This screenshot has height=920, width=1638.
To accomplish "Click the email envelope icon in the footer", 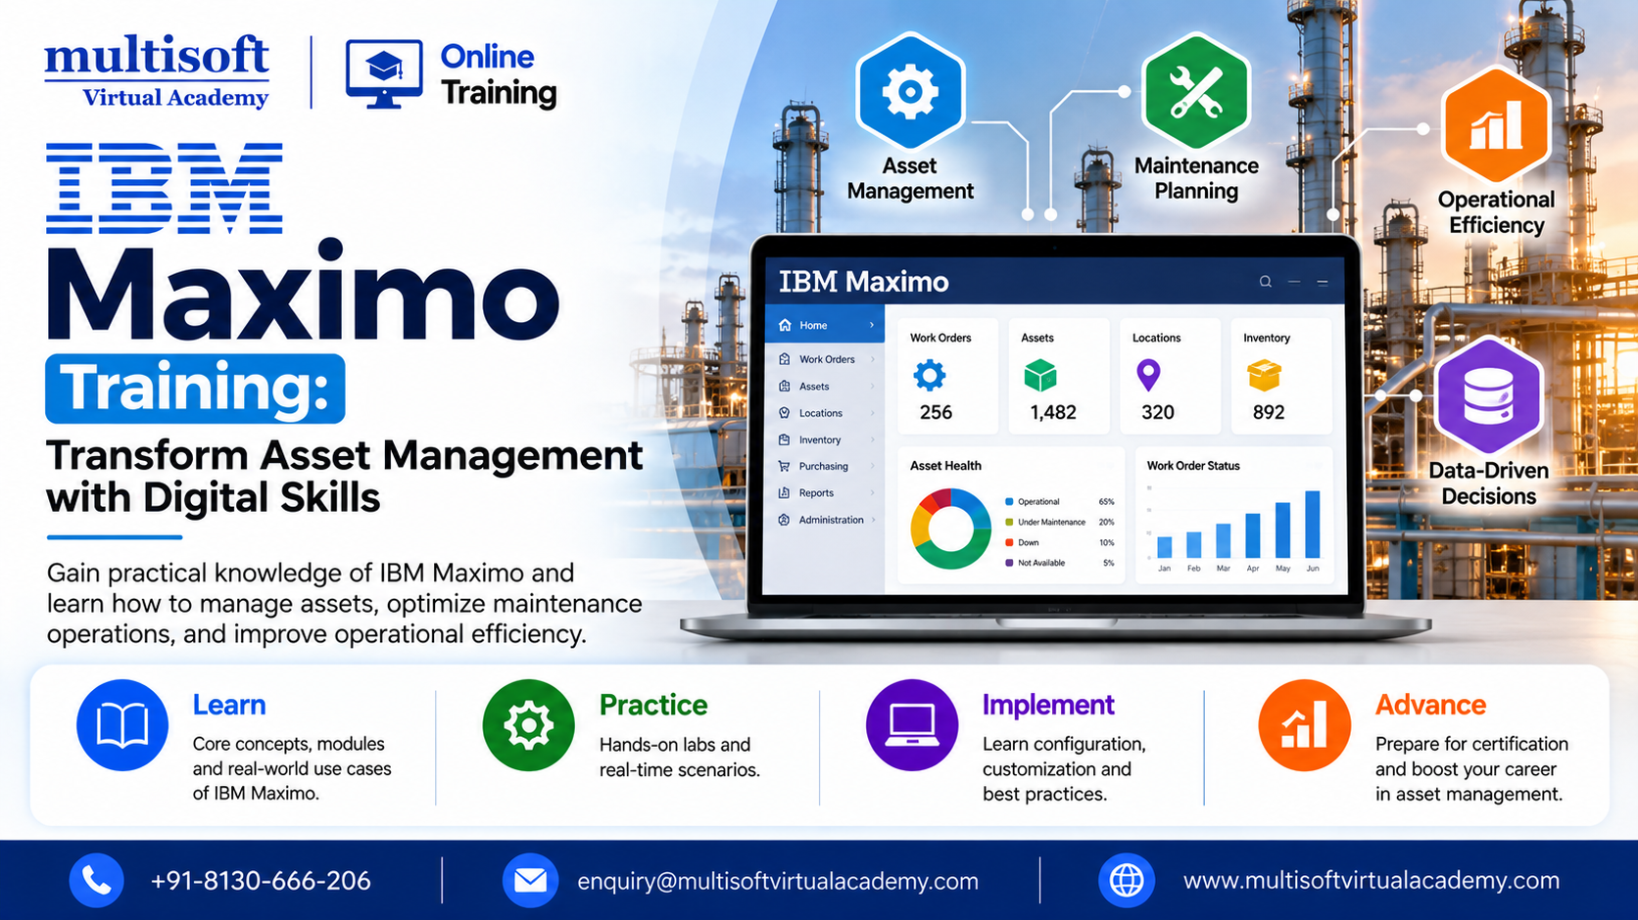I will tap(530, 880).
